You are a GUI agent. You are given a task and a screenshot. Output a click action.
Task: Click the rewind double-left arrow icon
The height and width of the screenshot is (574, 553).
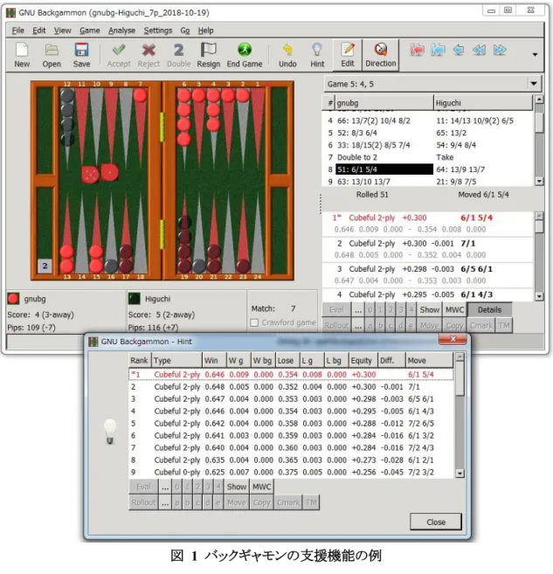click(x=479, y=50)
